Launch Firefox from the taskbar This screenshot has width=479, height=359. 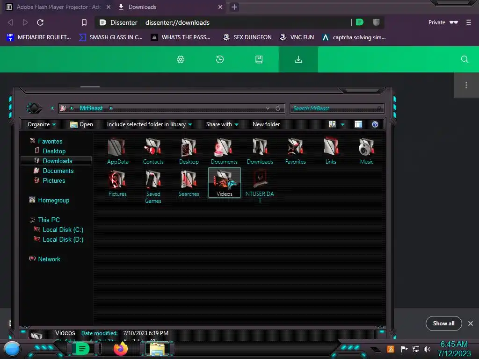click(x=121, y=349)
